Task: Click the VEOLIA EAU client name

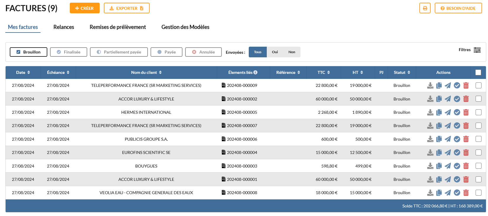Action: pyautogui.click(x=146, y=193)
